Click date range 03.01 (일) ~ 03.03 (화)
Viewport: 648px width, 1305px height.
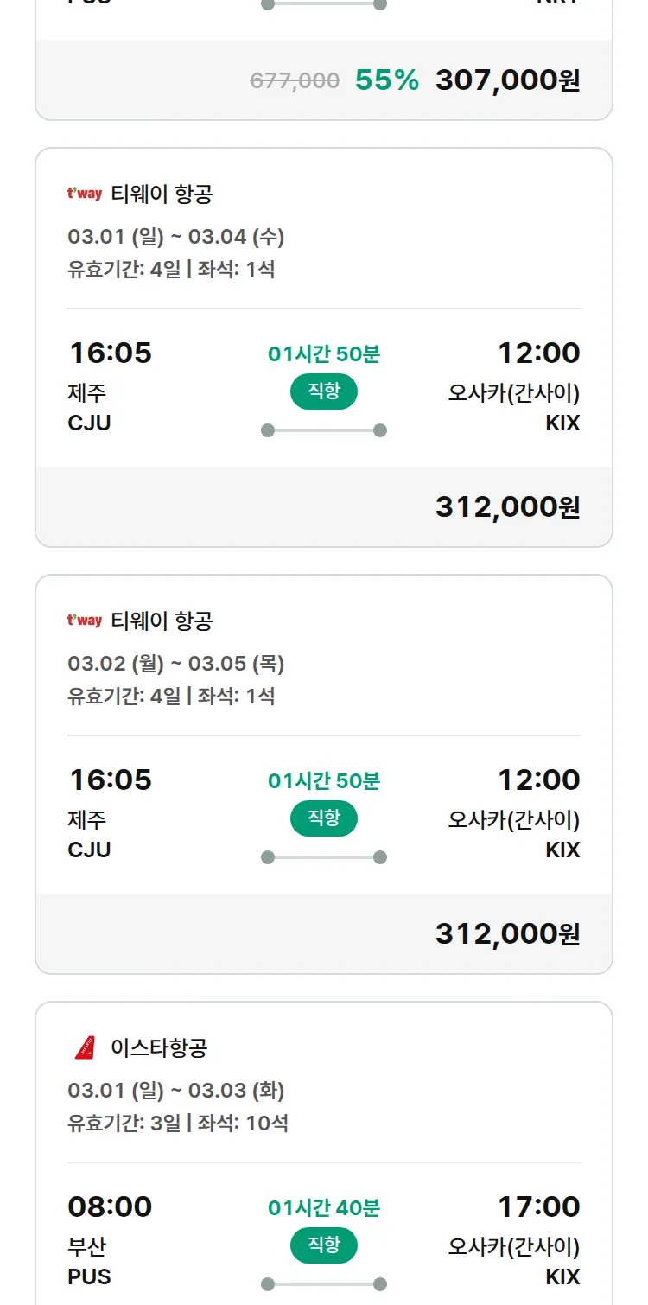click(x=176, y=1091)
